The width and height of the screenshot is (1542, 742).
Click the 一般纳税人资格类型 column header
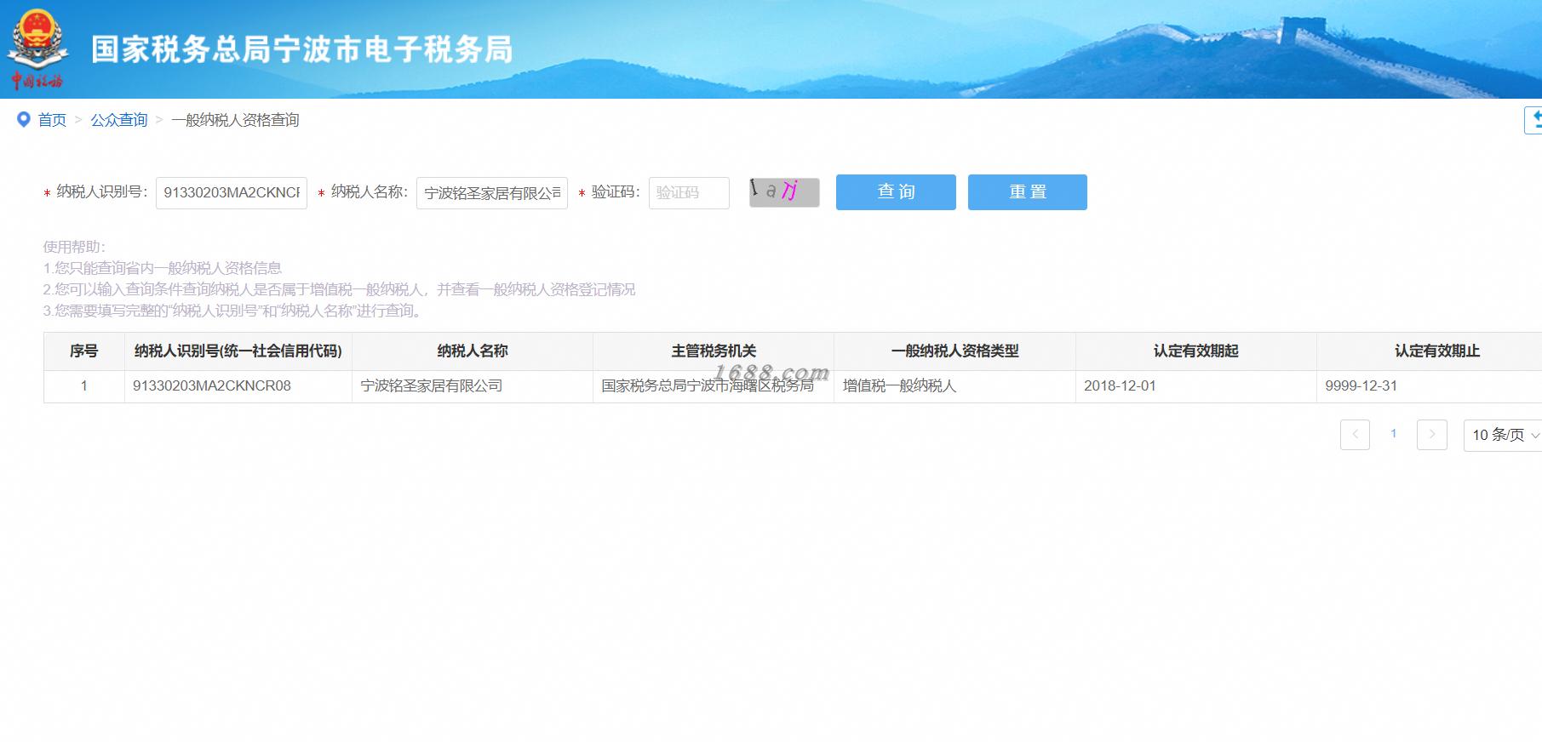pos(955,351)
